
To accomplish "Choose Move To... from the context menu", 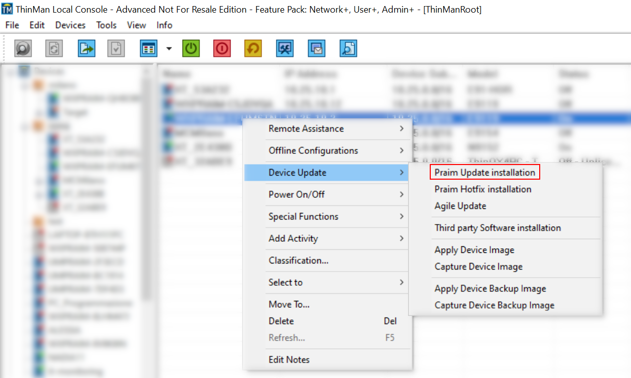I will coord(326,304).
